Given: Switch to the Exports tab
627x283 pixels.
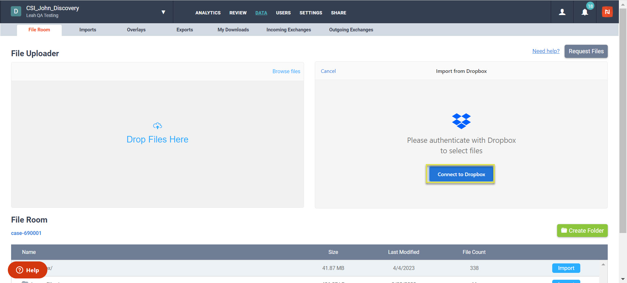Looking at the screenshot, I should (185, 30).
